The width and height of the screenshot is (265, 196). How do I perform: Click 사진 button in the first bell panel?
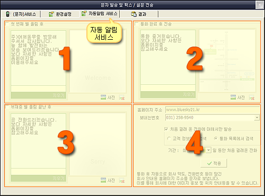(108, 97)
